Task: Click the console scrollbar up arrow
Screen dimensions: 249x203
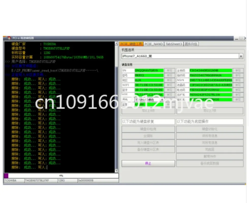Action: click(x=116, y=43)
